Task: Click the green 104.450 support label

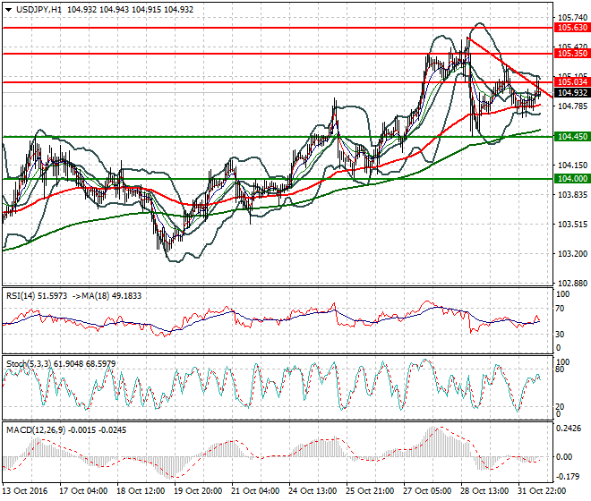Action: click(x=572, y=137)
